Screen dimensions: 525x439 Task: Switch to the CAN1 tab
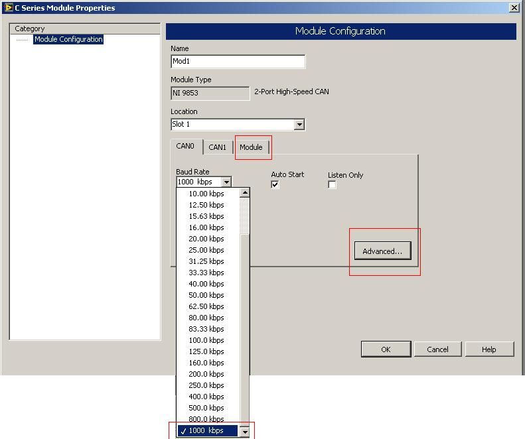coord(217,147)
